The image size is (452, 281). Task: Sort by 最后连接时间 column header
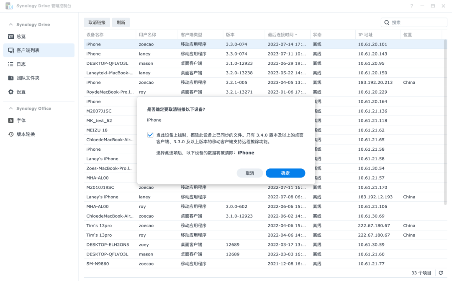[x=282, y=35]
